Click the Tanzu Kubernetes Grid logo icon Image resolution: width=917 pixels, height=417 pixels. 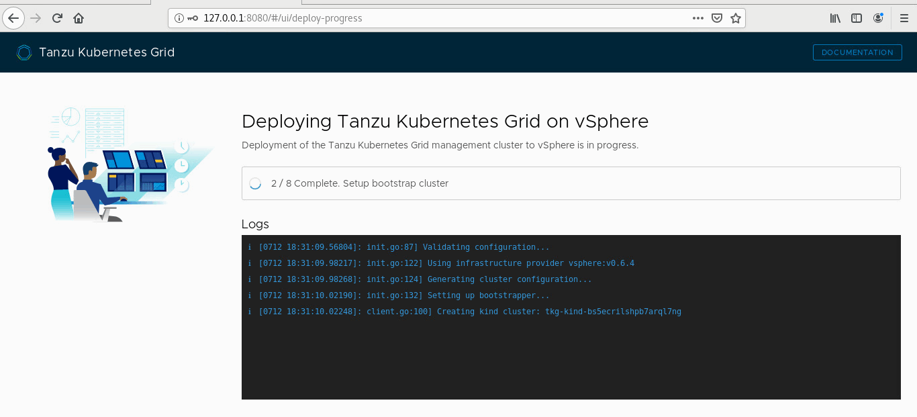pos(24,52)
